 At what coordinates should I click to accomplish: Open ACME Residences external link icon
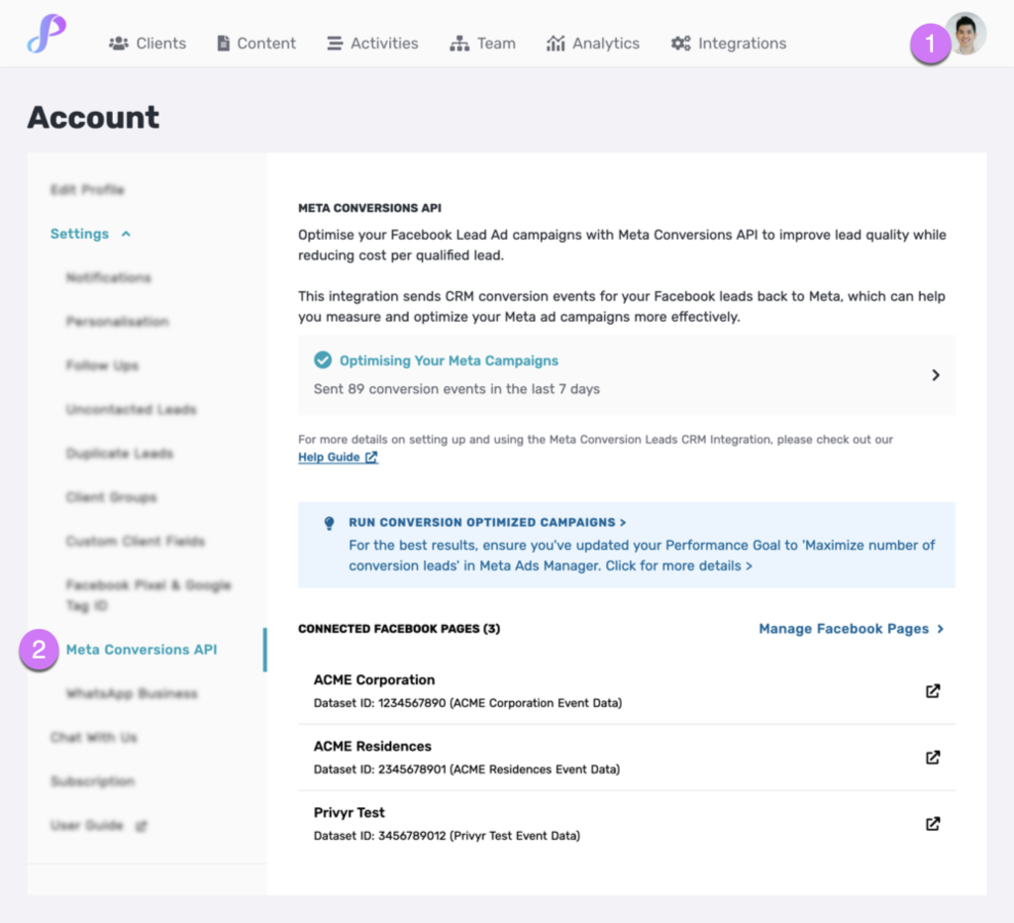(933, 758)
